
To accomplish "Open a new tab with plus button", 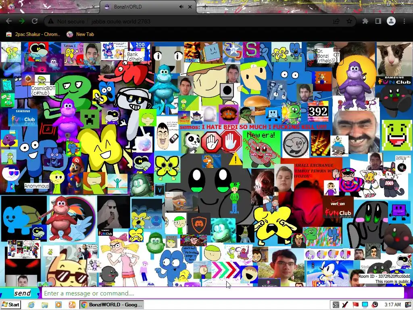I will pyautogui.click(x=205, y=7).
